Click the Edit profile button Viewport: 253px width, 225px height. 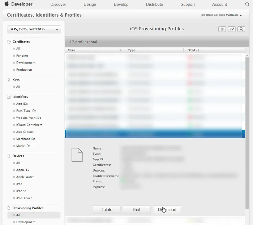tap(137, 209)
